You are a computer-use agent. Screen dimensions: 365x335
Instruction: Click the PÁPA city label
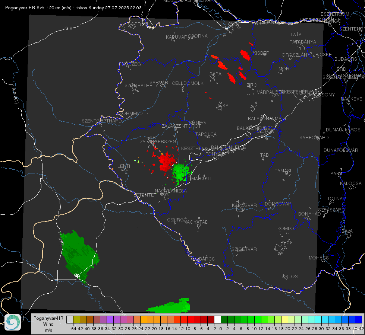(215, 74)
